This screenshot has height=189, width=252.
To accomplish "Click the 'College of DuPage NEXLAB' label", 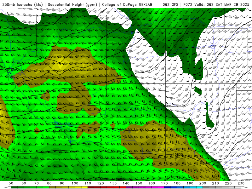I will [x=127, y=4].
